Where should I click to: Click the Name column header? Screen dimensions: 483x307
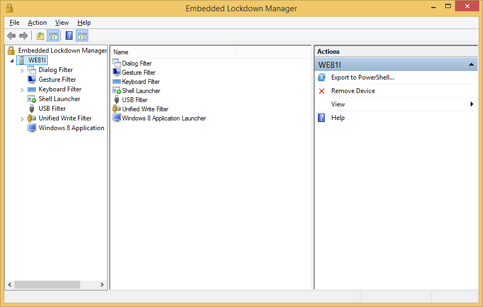[x=174, y=52]
